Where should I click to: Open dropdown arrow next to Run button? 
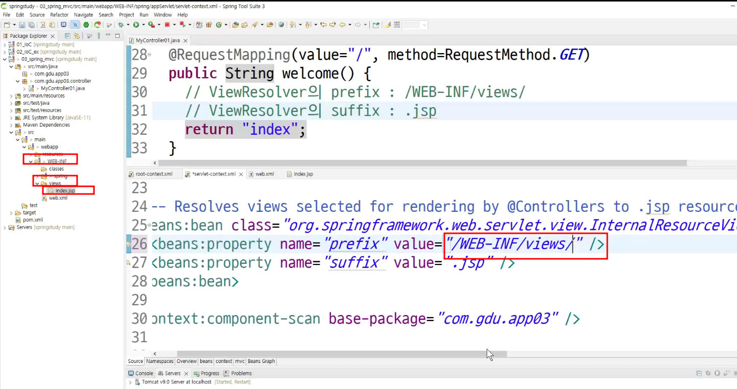point(144,25)
